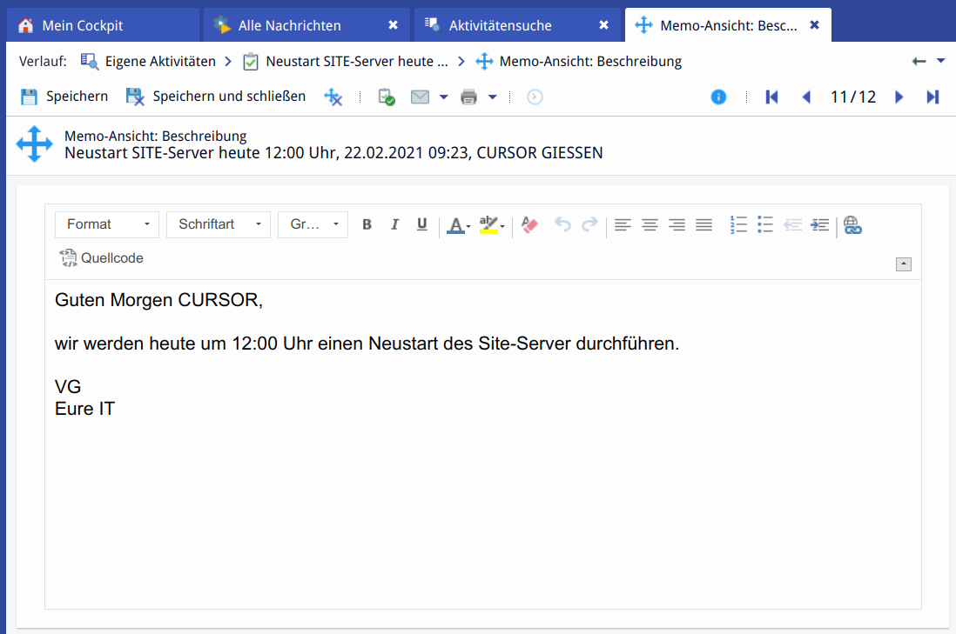This screenshot has width=956, height=634.
Task: Toggle underline formatting
Action: point(422,224)
